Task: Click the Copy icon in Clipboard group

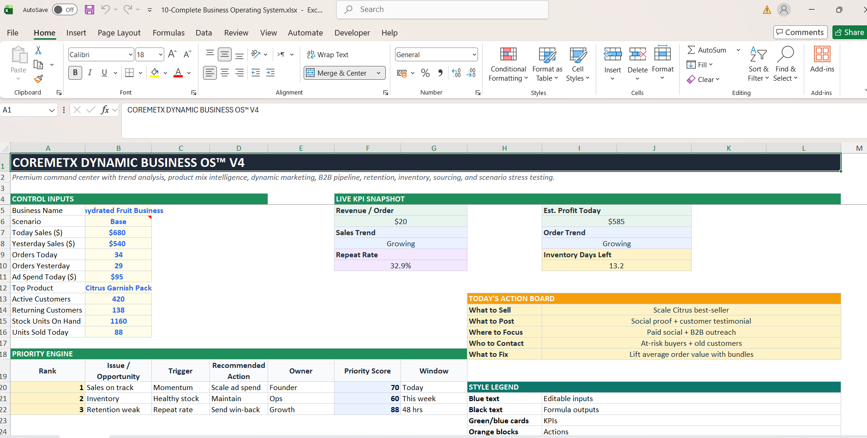Action: [39, 65]
